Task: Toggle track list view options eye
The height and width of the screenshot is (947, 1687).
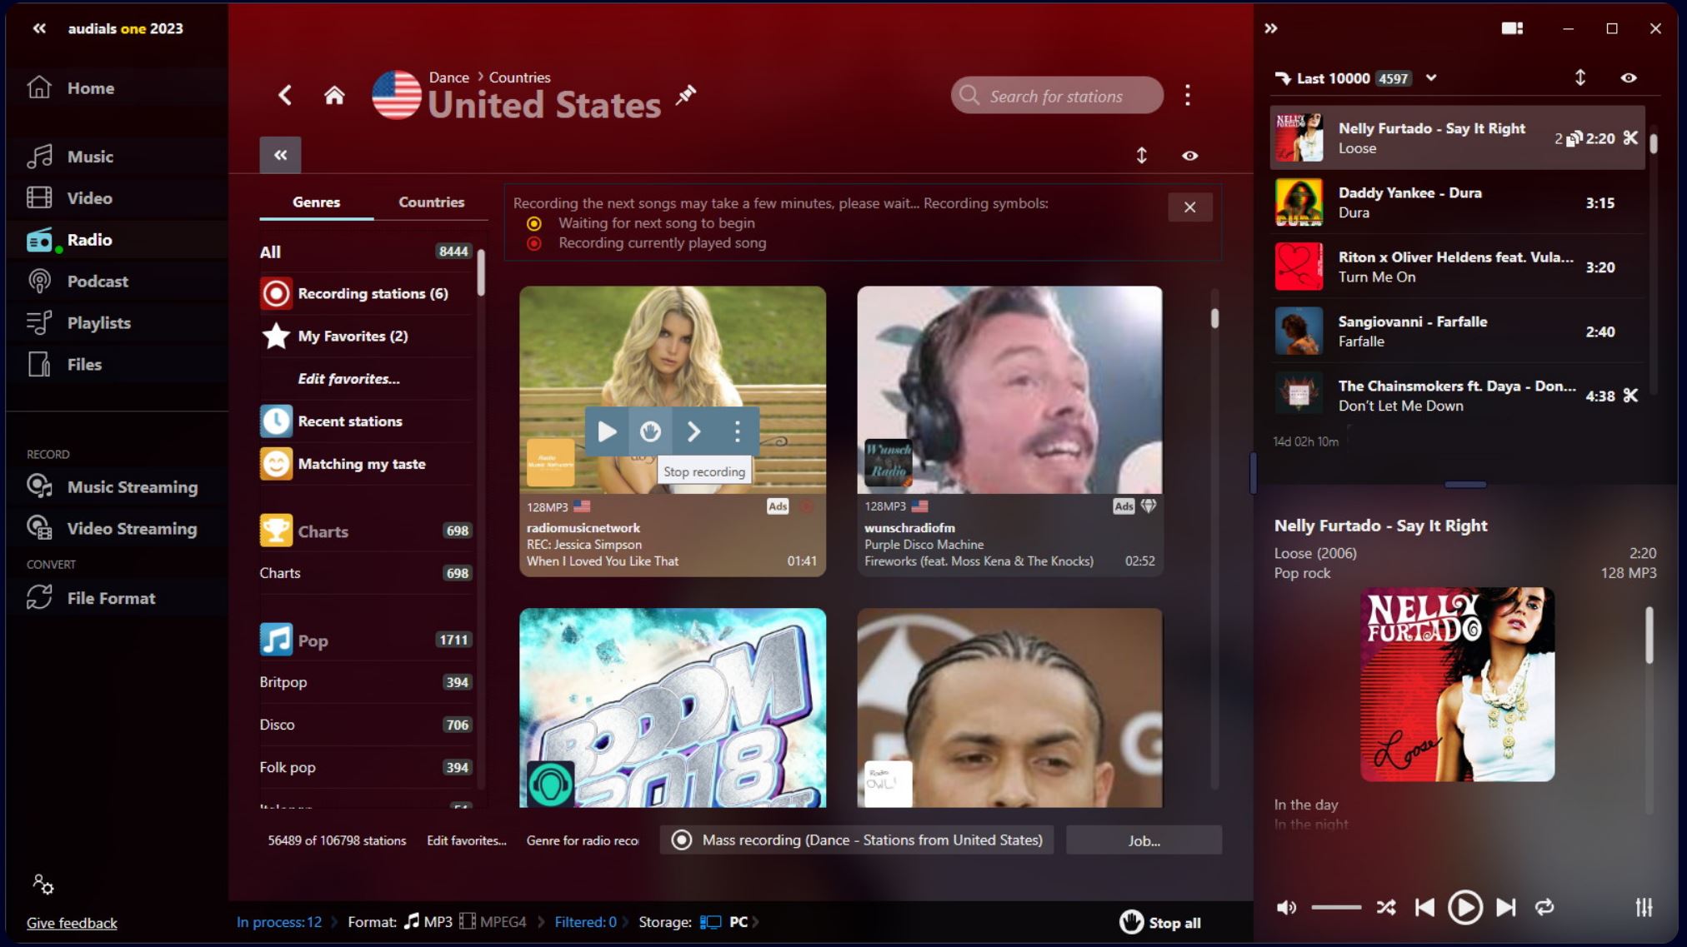Action: point(1628,77)
